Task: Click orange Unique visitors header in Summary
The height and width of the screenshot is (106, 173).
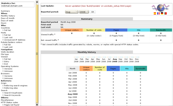Action: pyautogui.click(x=72, y=30)
